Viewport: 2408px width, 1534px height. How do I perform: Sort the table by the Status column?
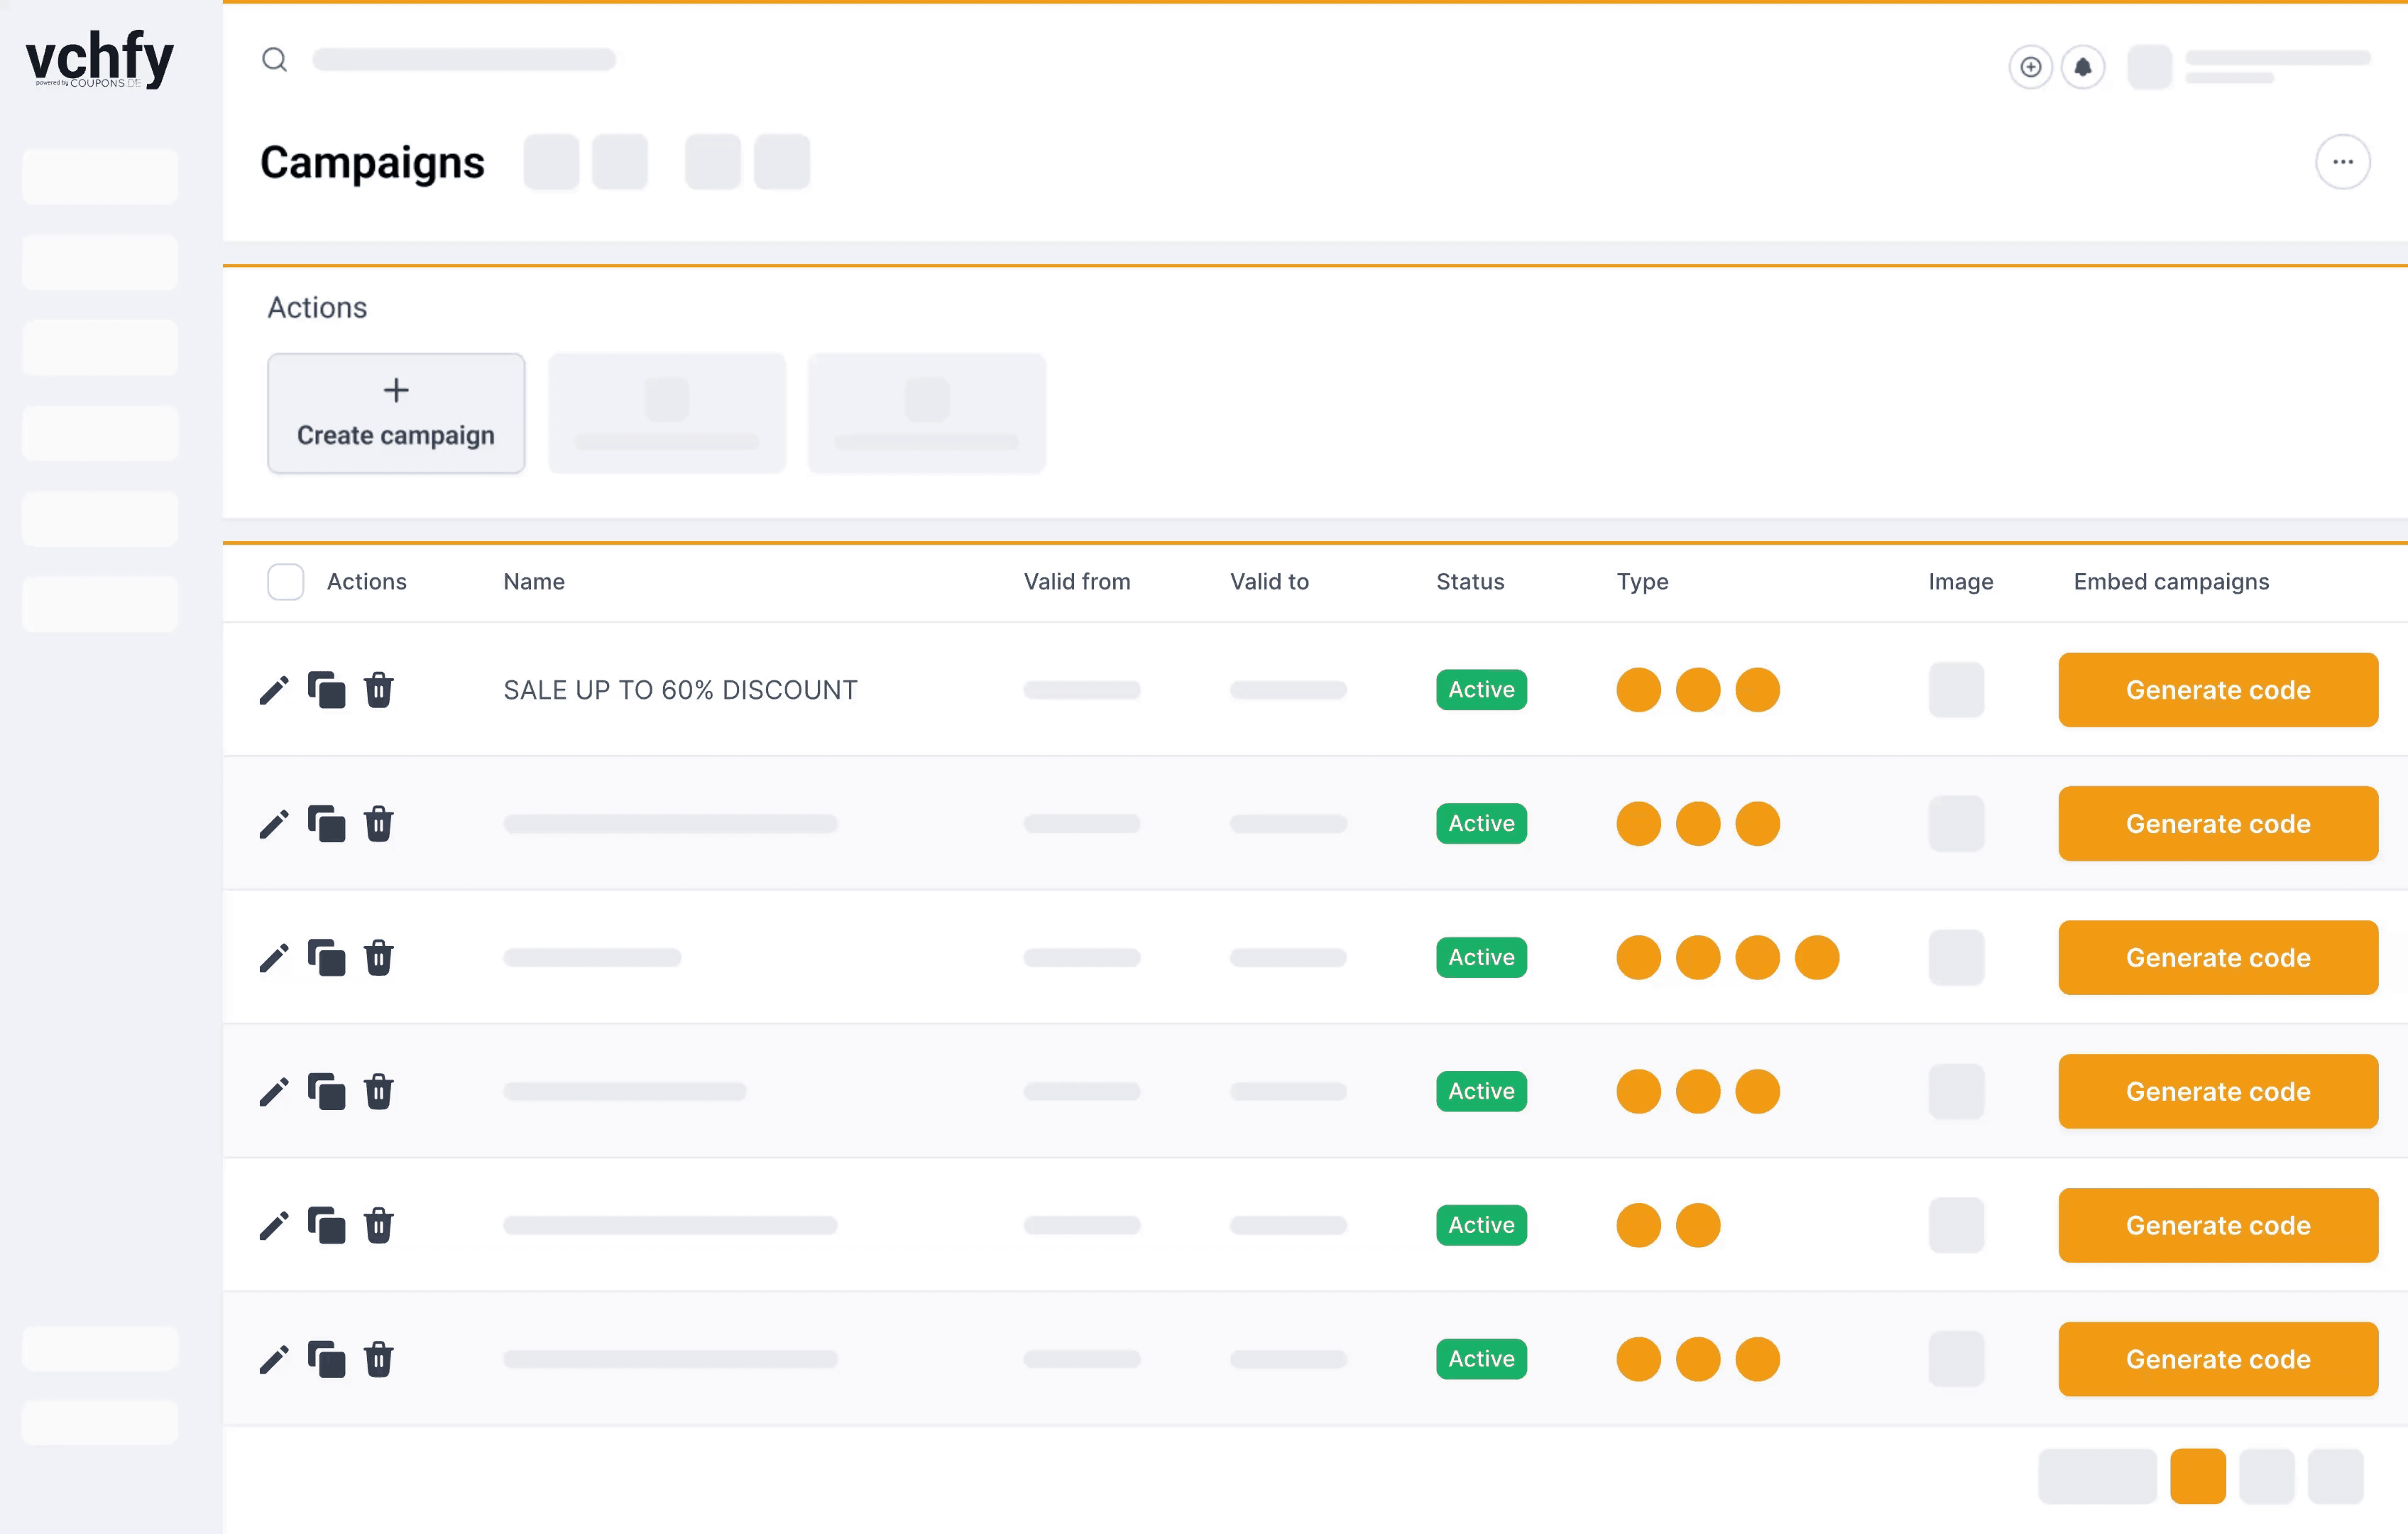point(1470,582)
